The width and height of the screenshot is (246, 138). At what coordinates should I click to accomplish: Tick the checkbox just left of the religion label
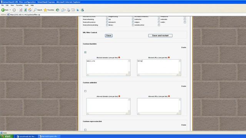pyautogui.click(x=133, y=22)
